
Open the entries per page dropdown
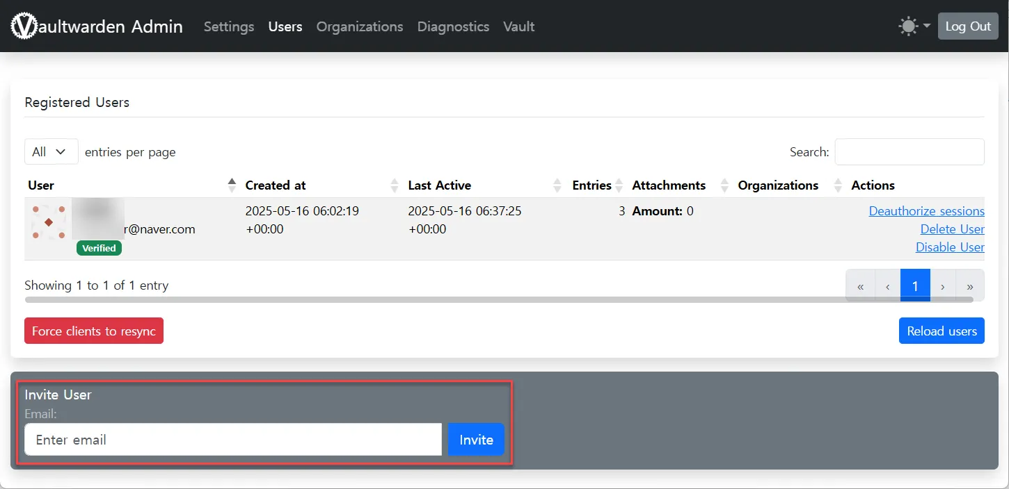coord(51,151)
